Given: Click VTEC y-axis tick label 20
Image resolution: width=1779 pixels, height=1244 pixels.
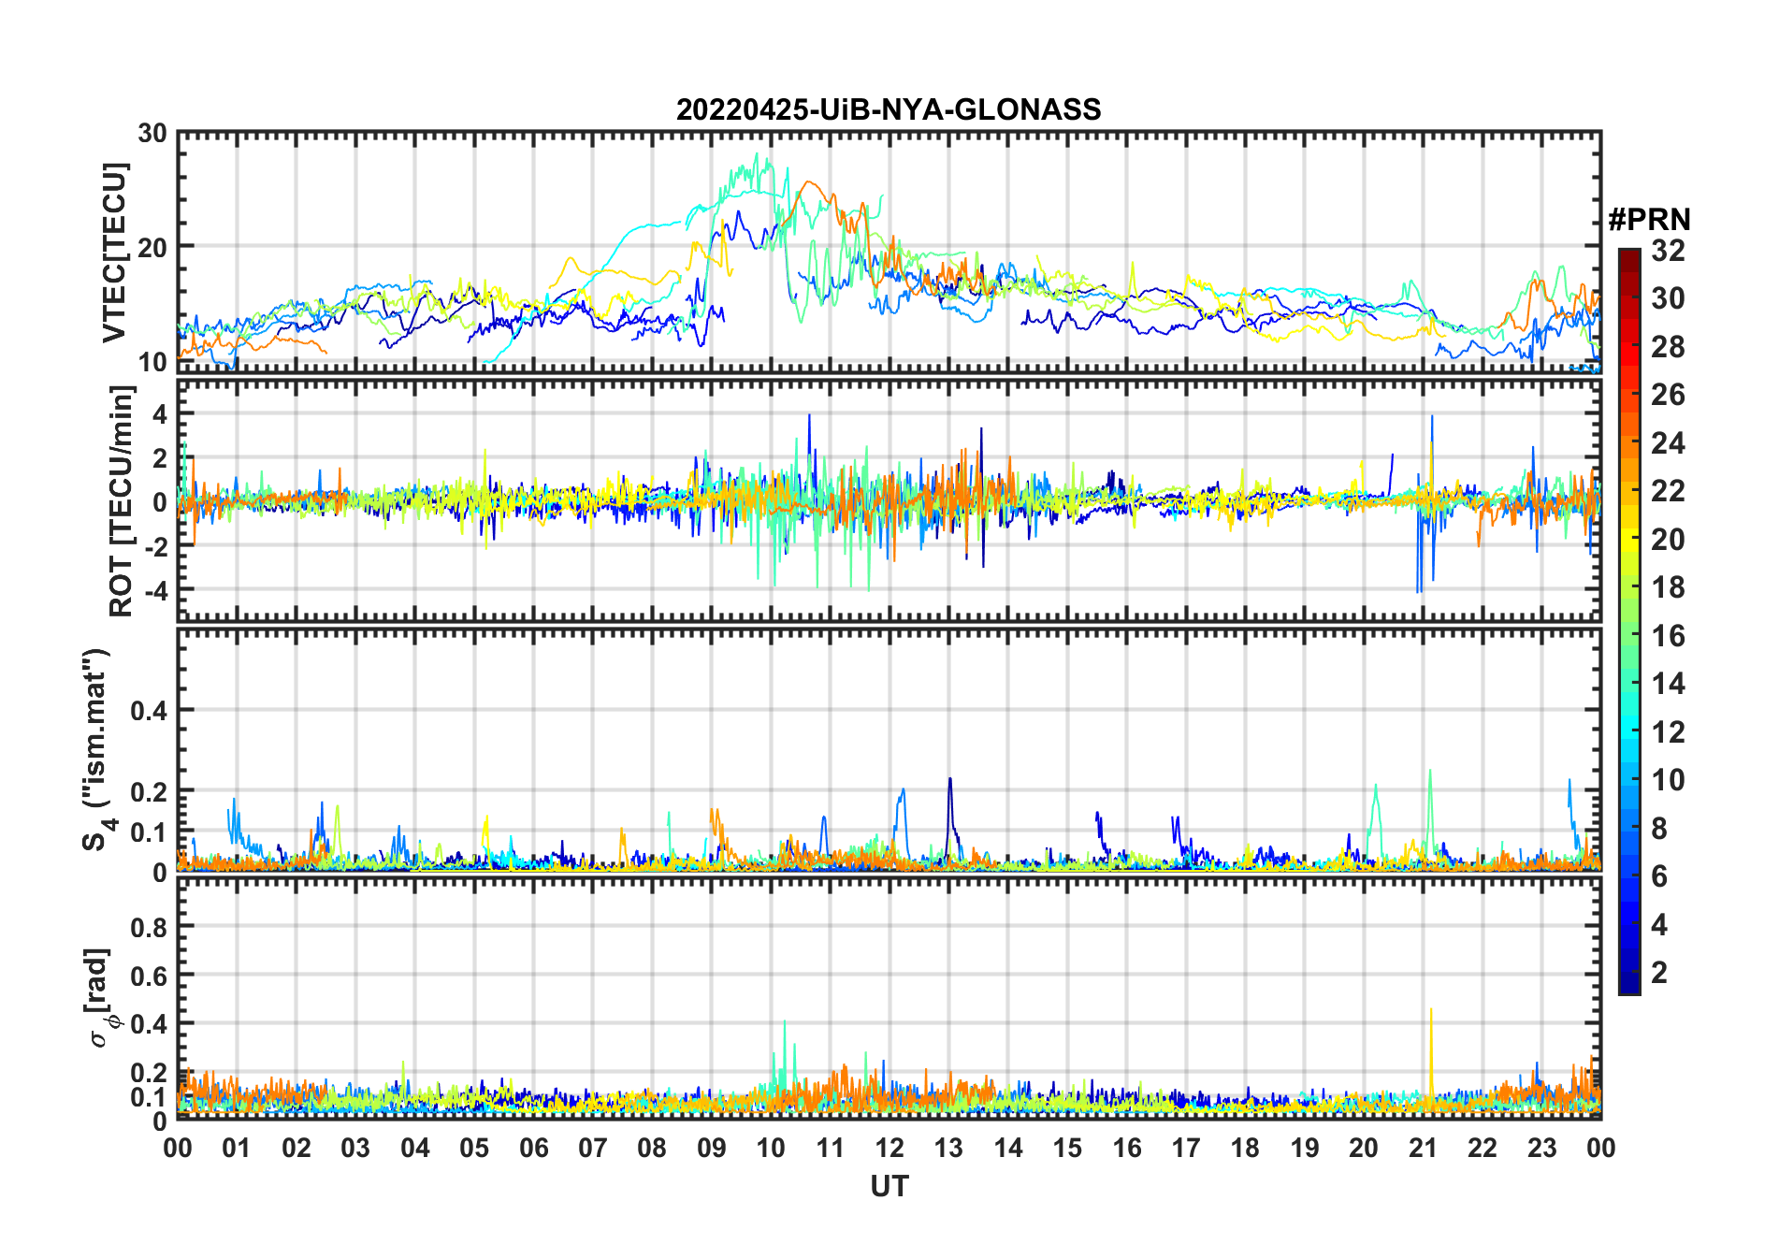Looking at the screenshot, I should click(152, 247).
